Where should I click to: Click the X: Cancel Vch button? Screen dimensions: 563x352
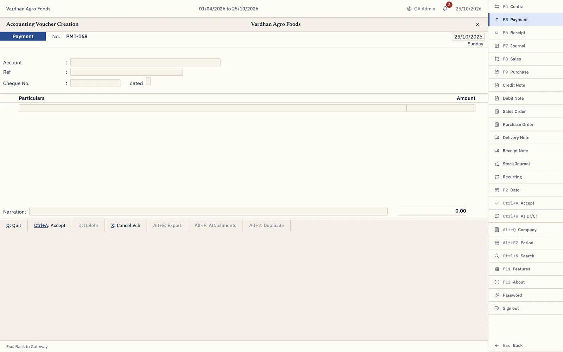coord(126,226)
